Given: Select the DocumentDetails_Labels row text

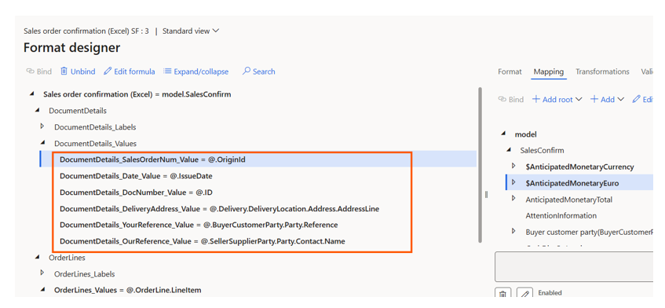Looking at the screenshot, I should pyautogui.click(x=95, y=126).
